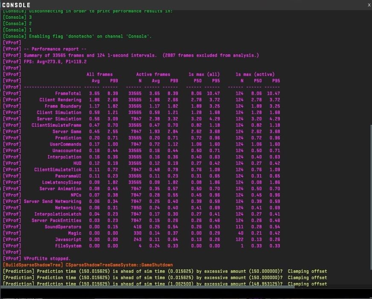372x299 pixels.
Task: Click the LowLatencySleep row label
Action: coord(62,182)
